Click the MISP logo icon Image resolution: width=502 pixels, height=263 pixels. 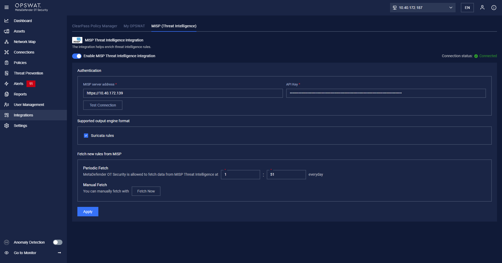click(77, 40)
